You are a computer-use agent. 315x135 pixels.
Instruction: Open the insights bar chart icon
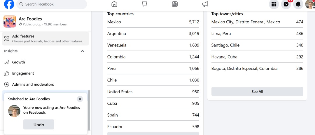[x=175, y=4]
